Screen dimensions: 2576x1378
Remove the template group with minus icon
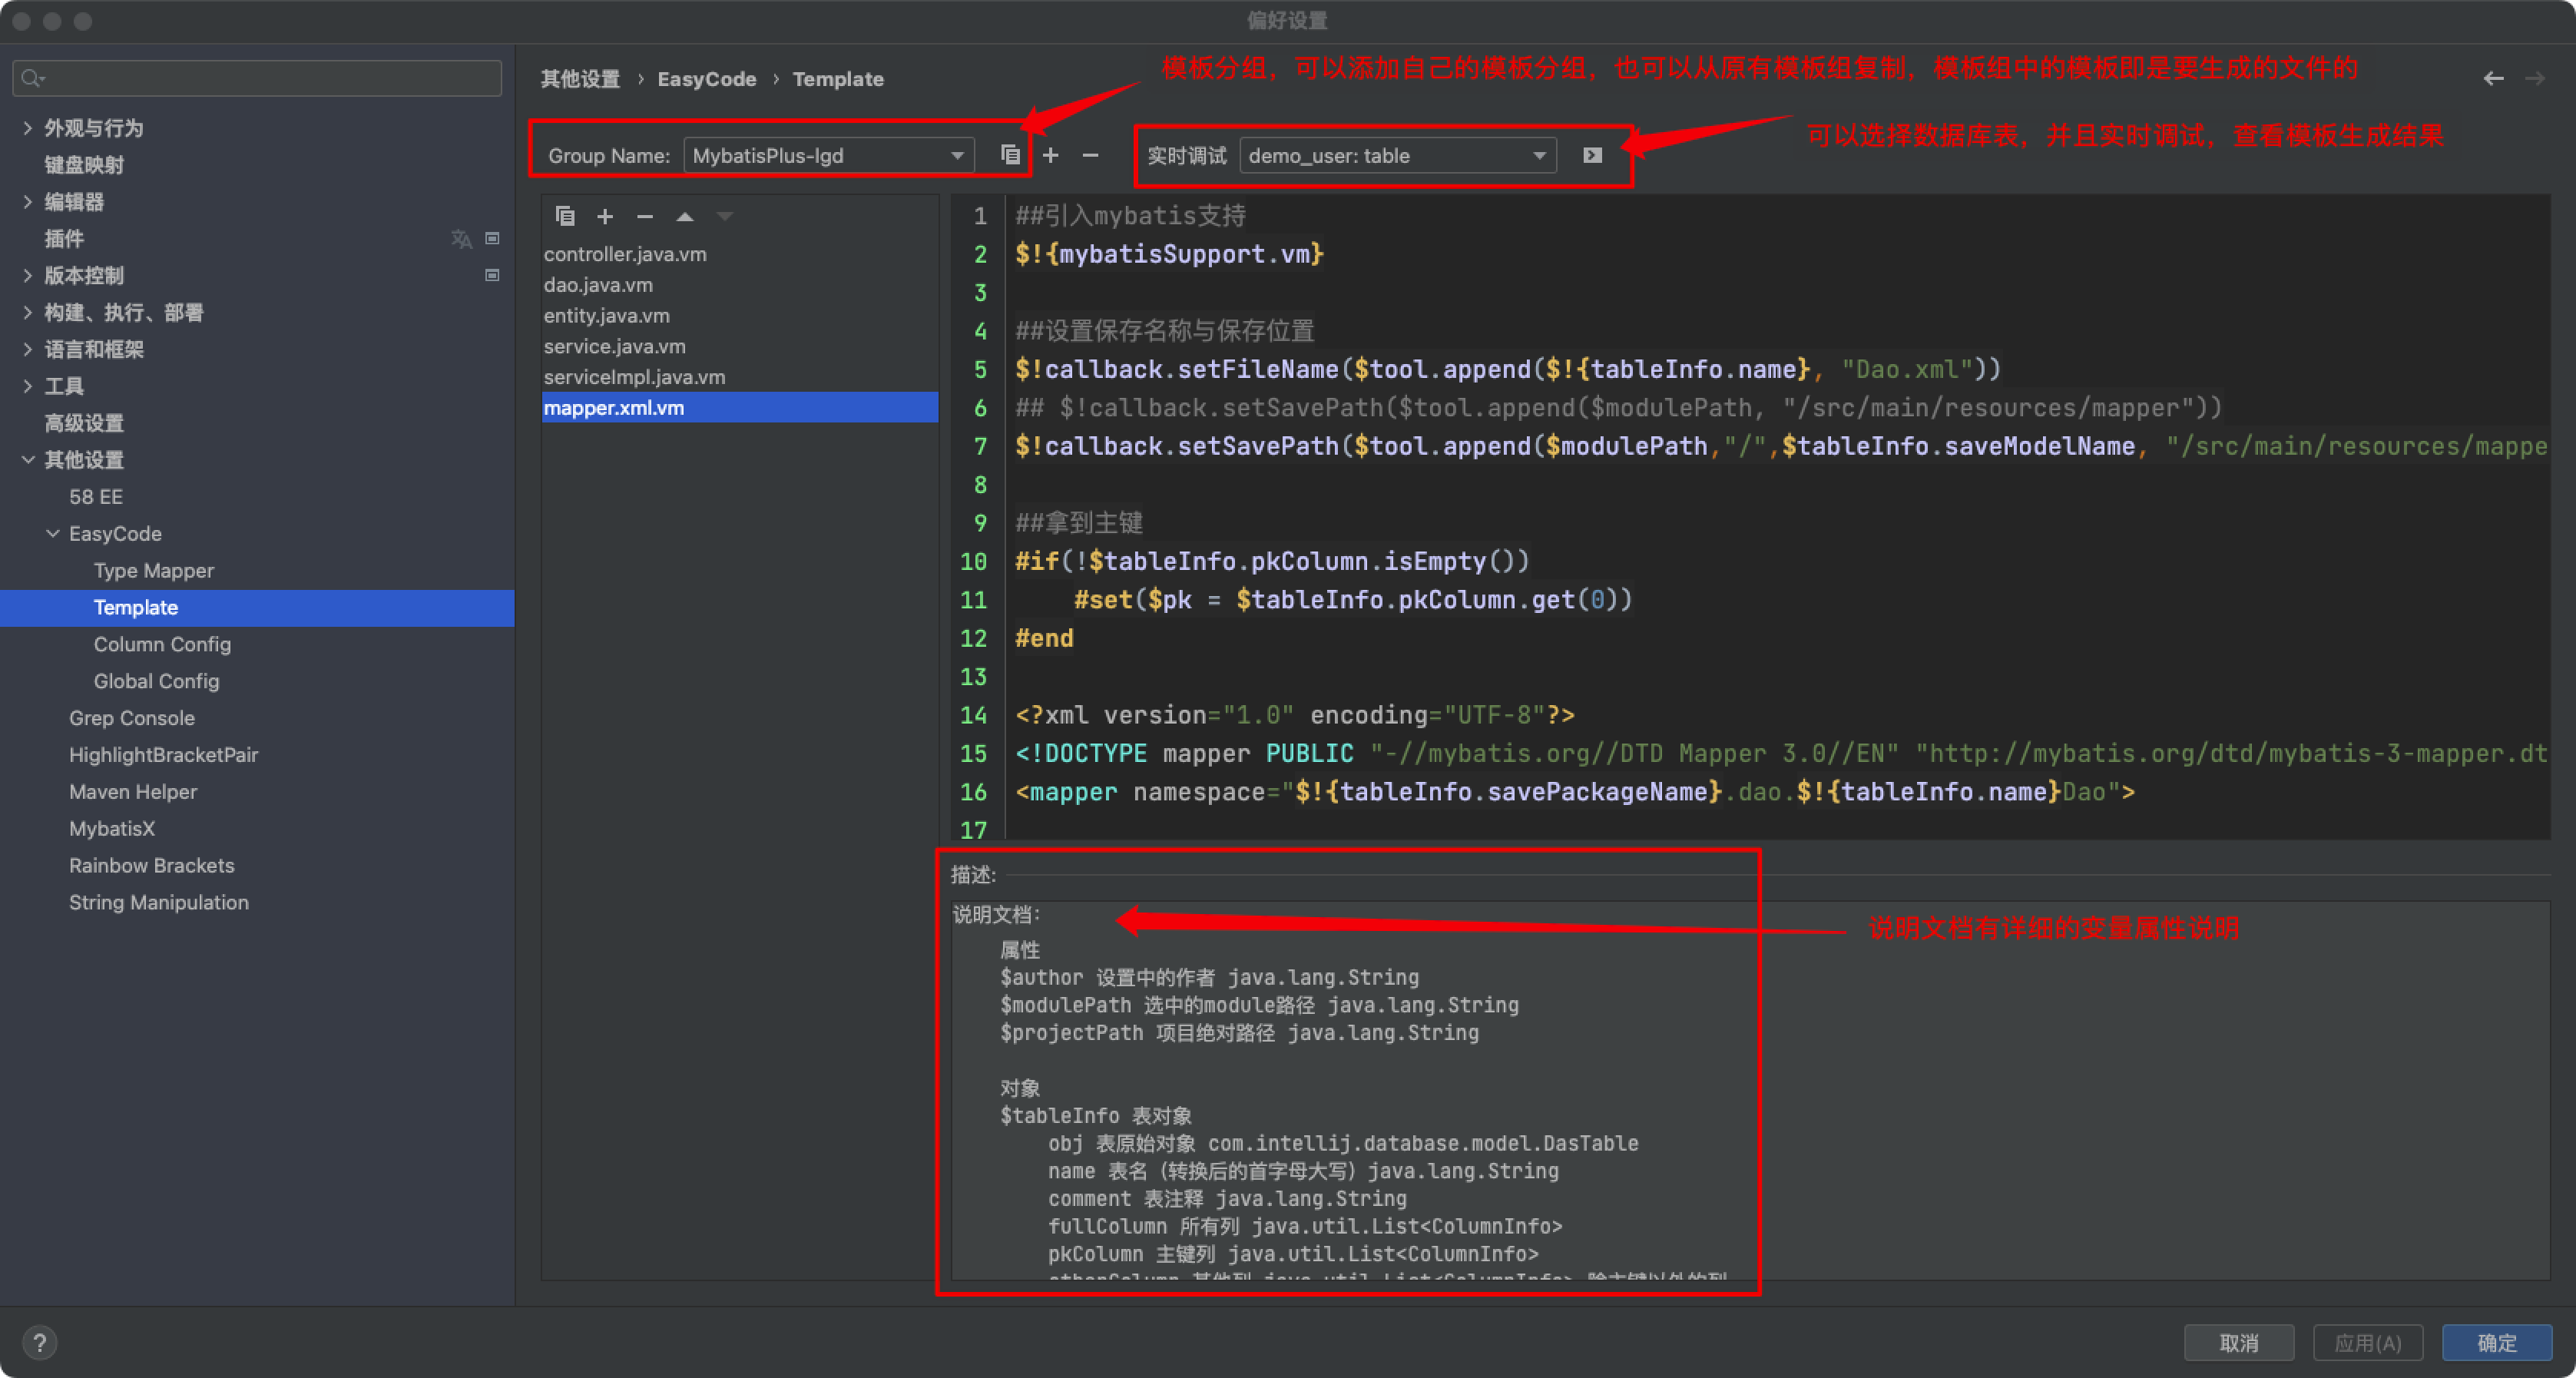tap(1090, 155)
